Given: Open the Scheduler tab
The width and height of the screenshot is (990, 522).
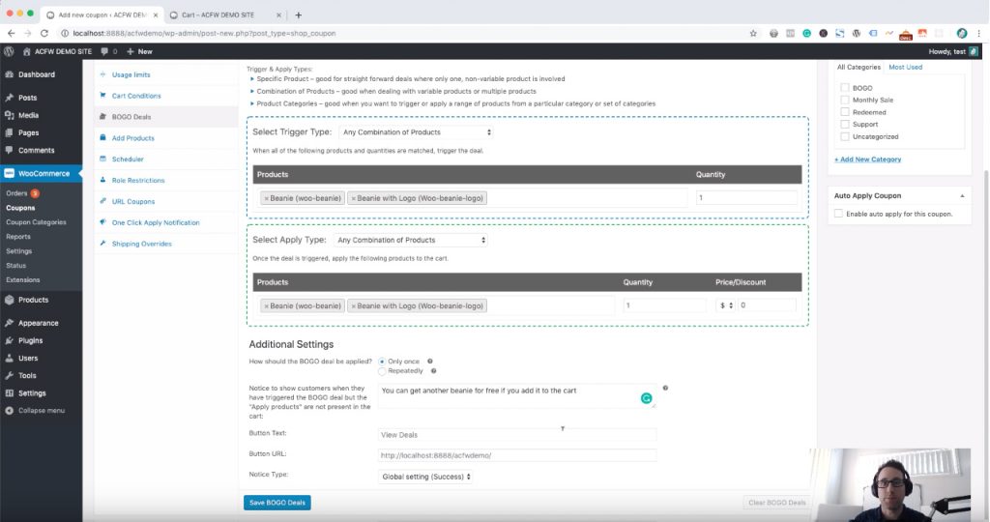Looking at the screenshot, I should coord(128,159).
